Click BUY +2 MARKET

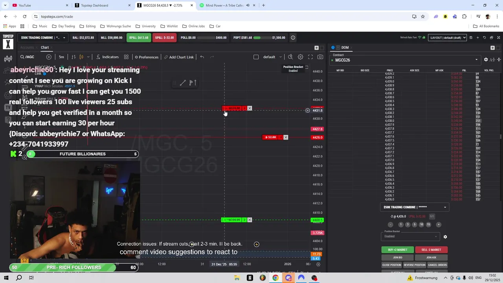(x=398, y=250)
